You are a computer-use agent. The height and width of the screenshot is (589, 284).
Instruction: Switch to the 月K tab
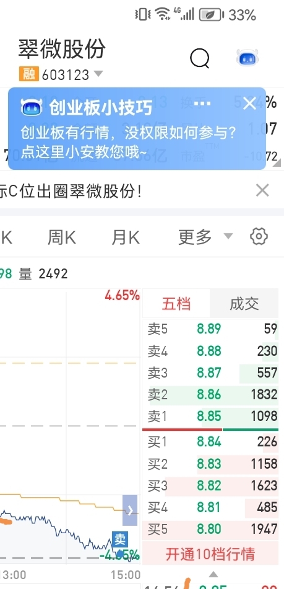tap(126, 238)
